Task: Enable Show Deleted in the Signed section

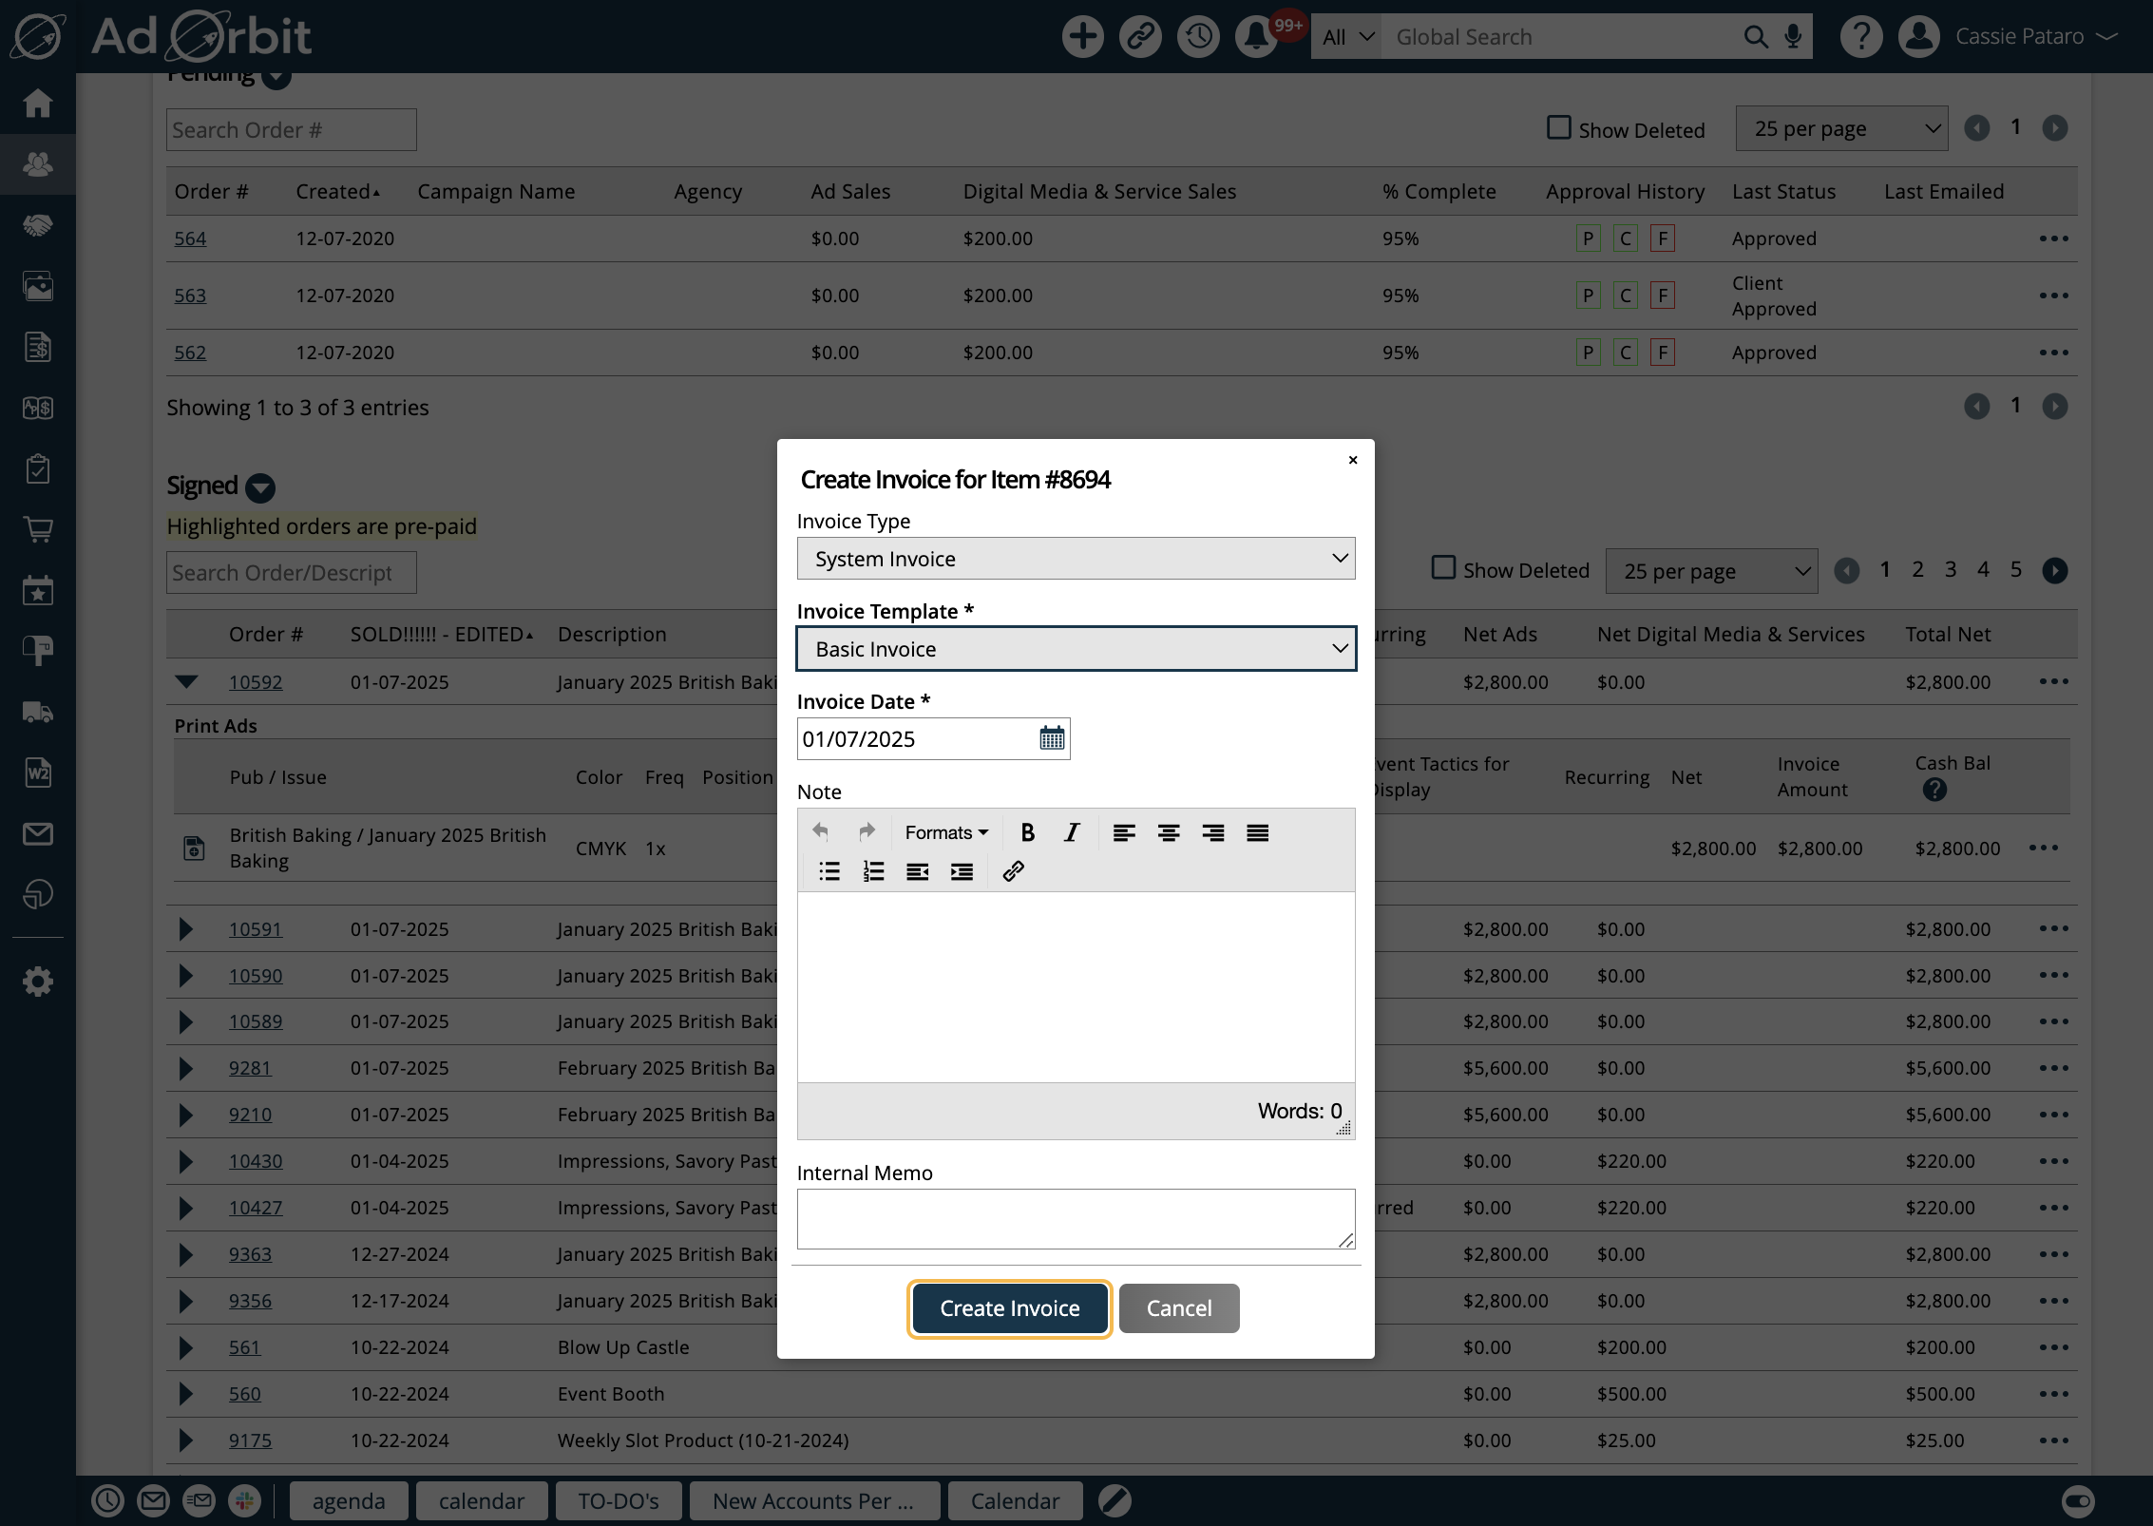Action: click(x=1443, y=567)
